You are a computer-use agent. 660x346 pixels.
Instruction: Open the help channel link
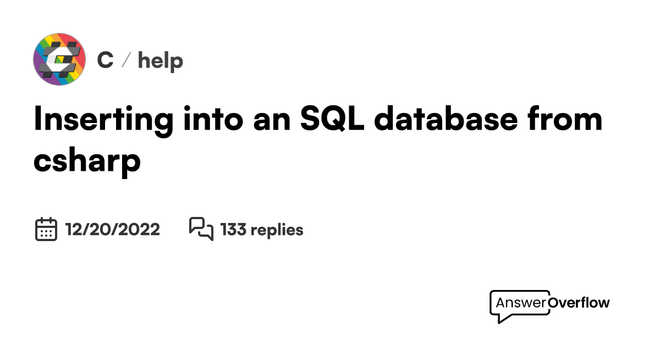tap(160, 60)
